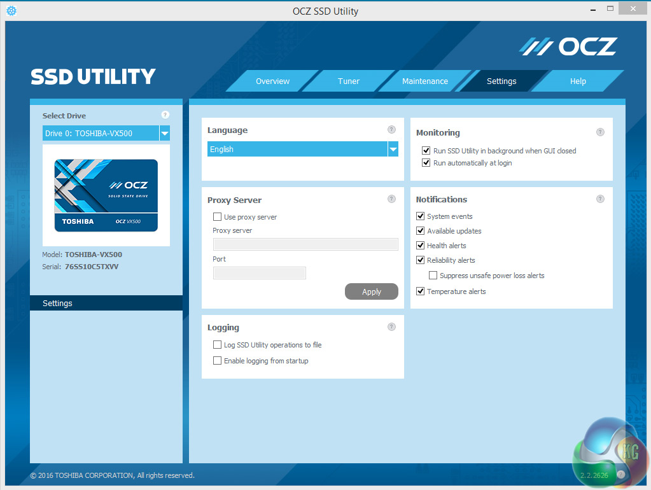Enable Suppress unsafe power loss alerts
Image resolution: width=651 pixels, height=490 pixels.
[x=433, y=276]
